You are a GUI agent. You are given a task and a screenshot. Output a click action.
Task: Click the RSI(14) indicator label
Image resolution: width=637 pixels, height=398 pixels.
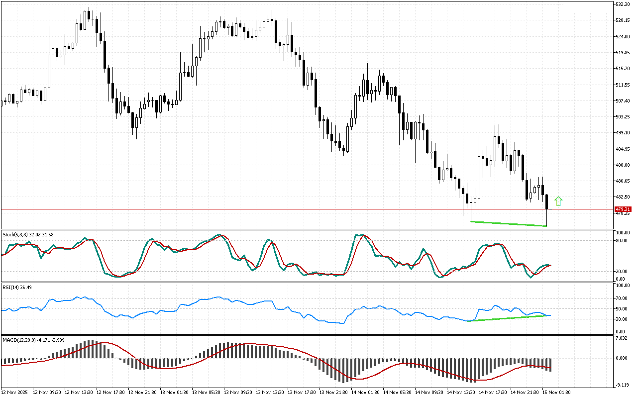[17, 287]
